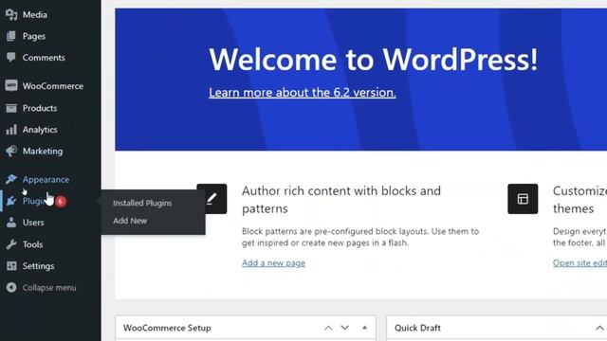Image resolution: width=607 pixels, height=341 pixels.
Task: Click the Quick Draft widget title
Action: [417, 328]
